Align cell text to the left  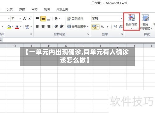tap(38, 26)
